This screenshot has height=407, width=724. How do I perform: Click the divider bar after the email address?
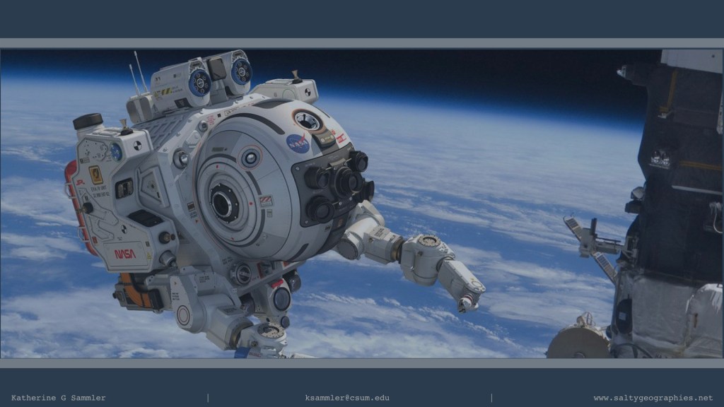point(491,398)
